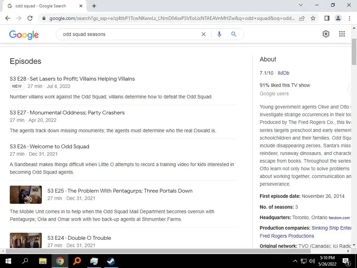Search by voice microphone

tap(219, 34)
